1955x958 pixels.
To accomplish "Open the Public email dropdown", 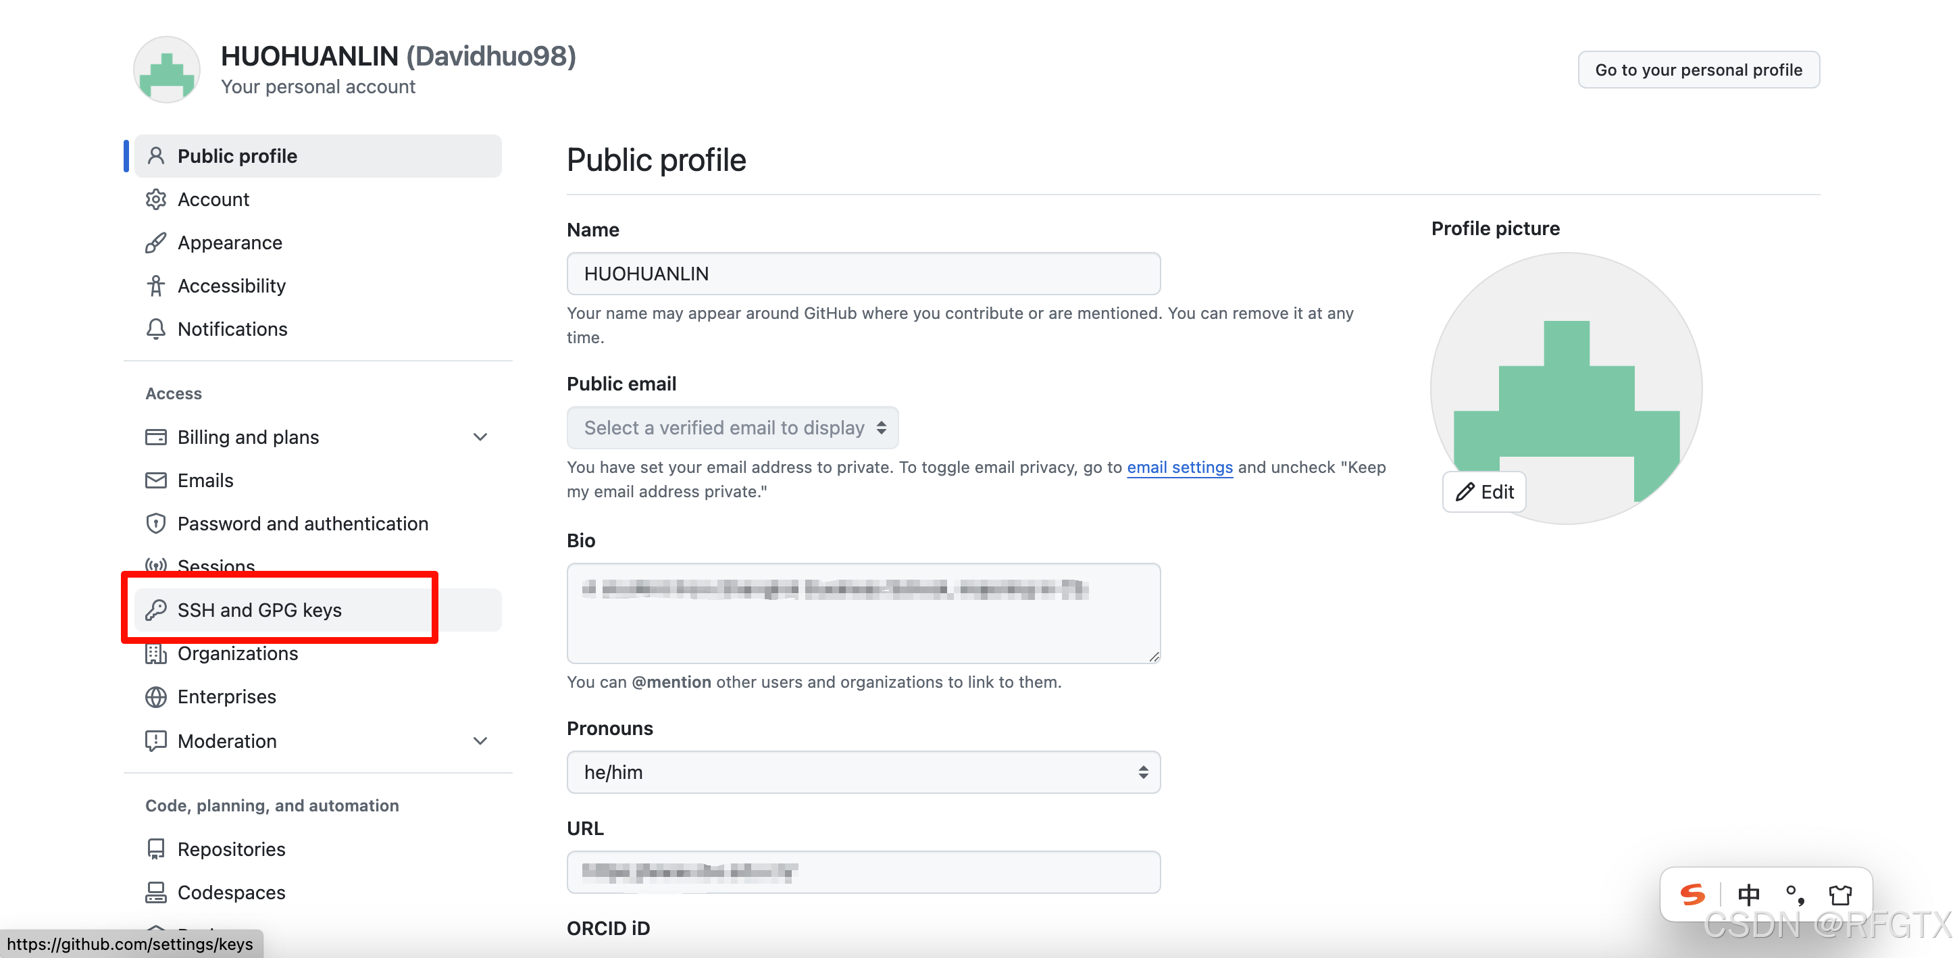I will (732, 428).
